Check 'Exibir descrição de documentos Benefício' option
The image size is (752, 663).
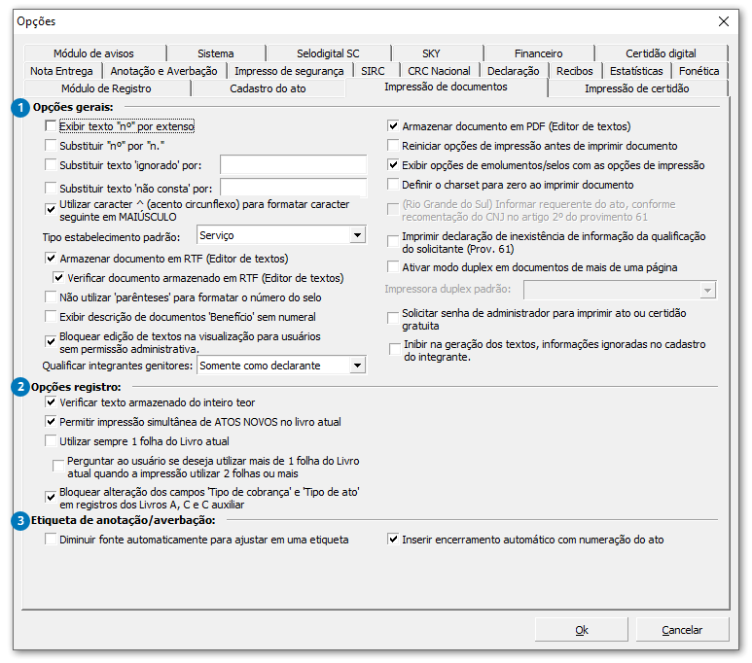coord(51,316)
